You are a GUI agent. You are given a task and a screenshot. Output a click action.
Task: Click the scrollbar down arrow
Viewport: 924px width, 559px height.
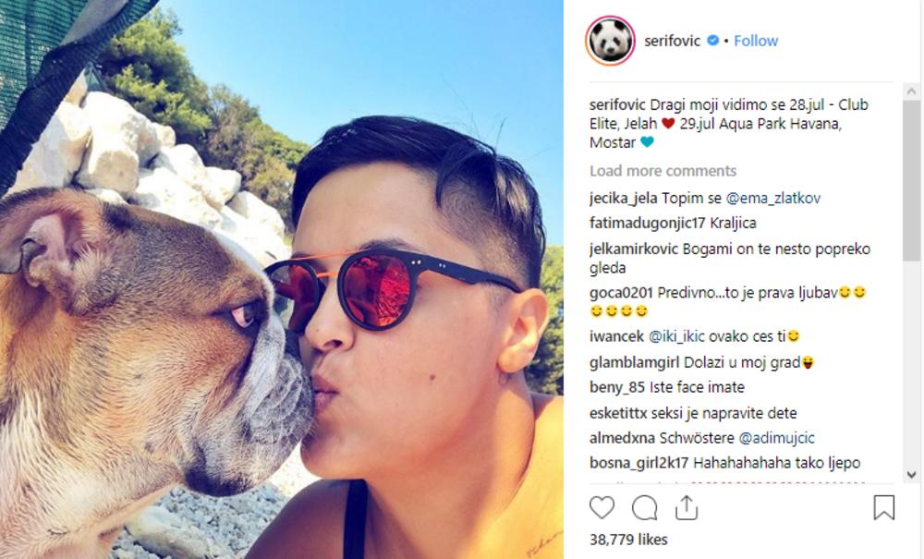click(912, 474)
